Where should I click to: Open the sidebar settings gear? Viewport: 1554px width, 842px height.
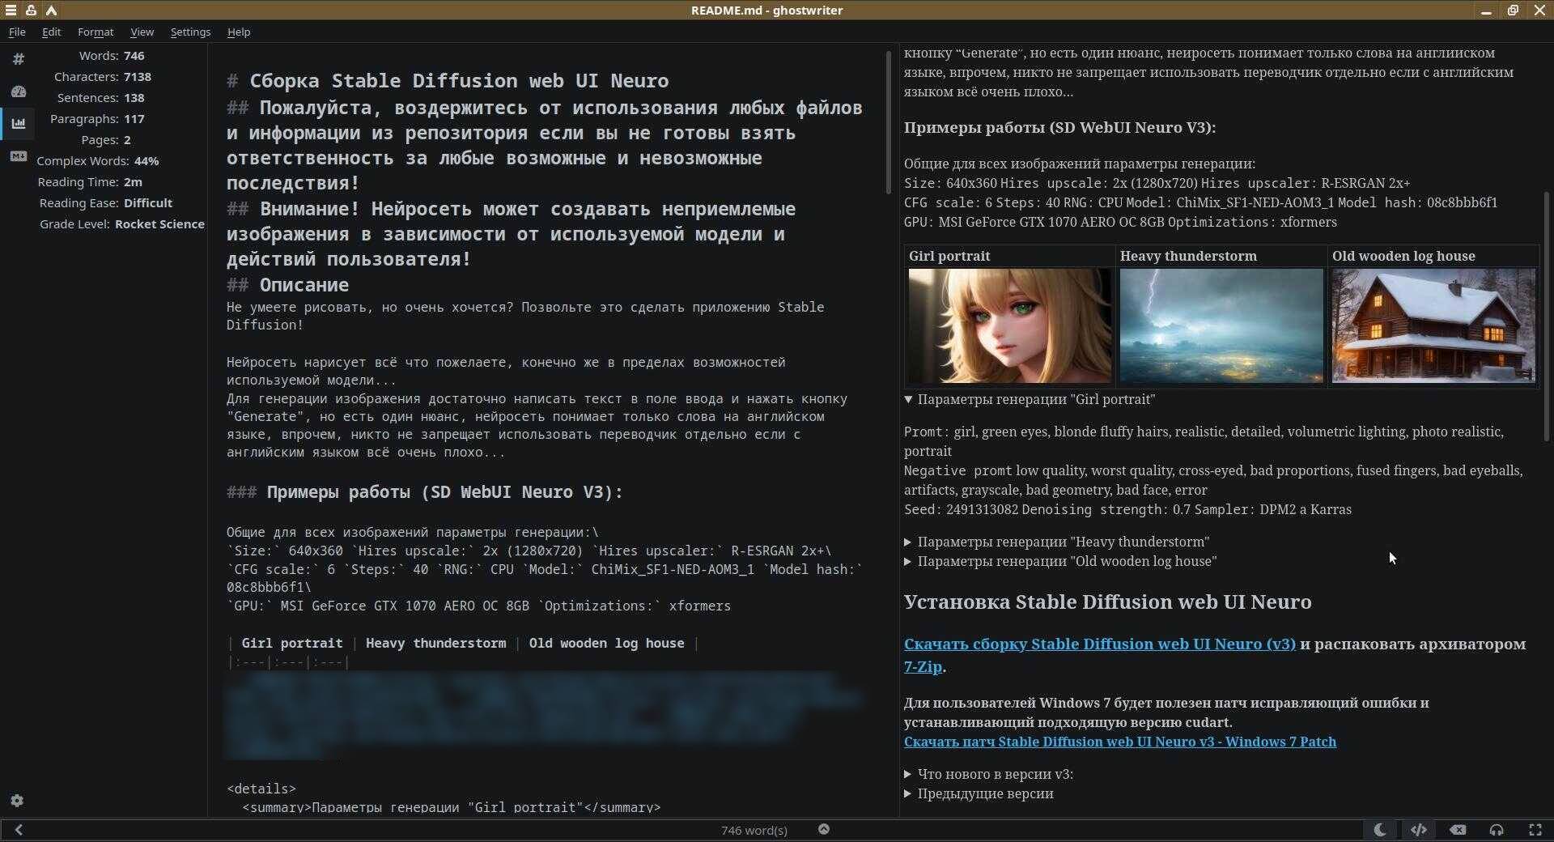17,801
